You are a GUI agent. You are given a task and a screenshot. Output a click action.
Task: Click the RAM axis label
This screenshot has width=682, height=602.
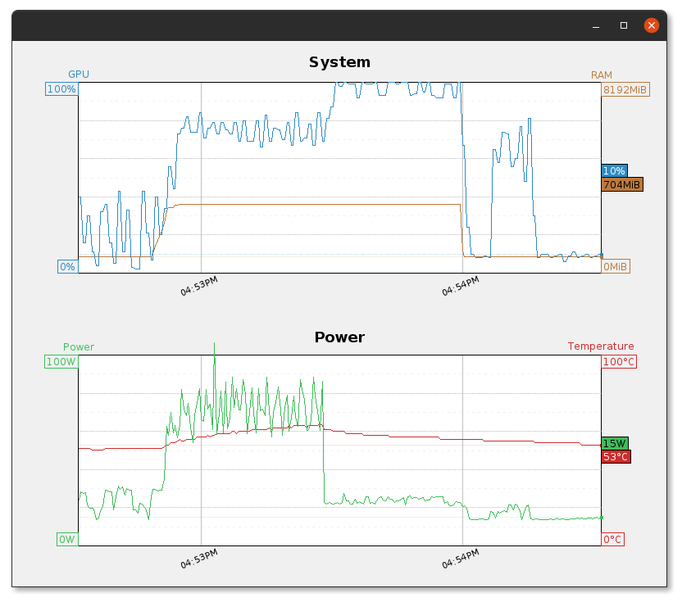602,75
